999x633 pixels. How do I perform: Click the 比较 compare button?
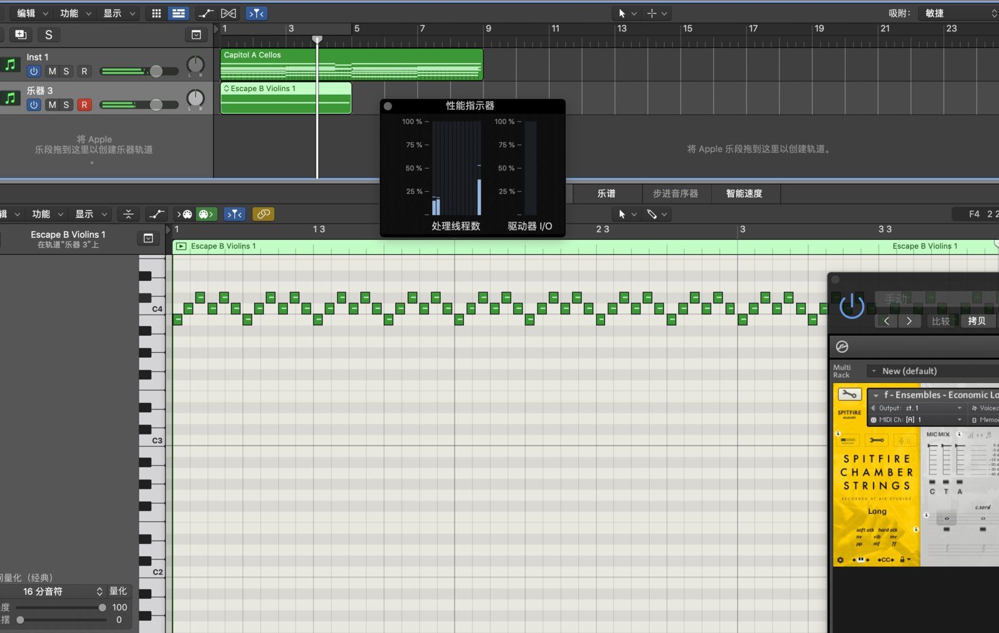(x=940, y=321)
